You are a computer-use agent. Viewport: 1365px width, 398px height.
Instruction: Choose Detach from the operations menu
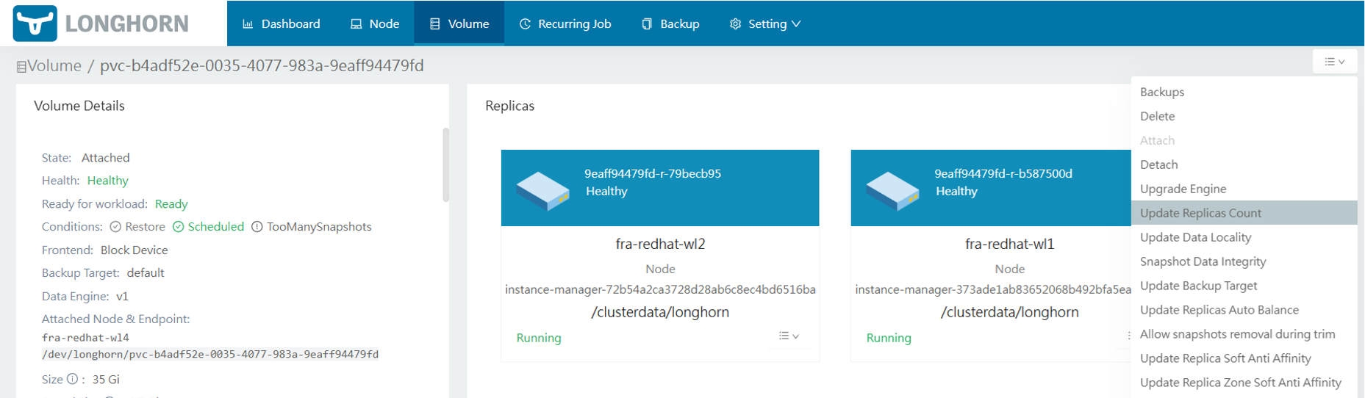(x=1158, y=164)
